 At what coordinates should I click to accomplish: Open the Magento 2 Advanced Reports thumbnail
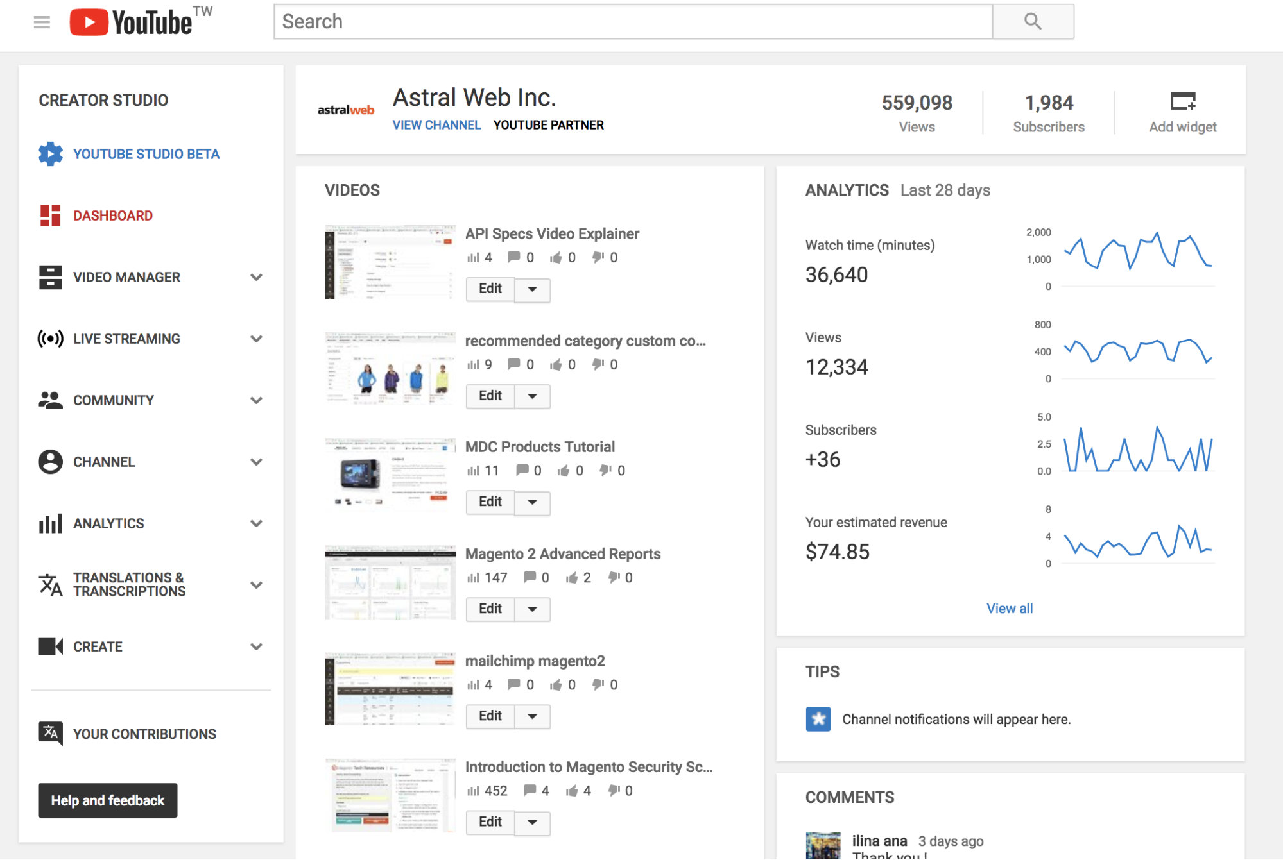coord(390,582)
